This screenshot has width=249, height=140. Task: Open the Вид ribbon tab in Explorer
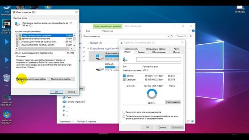pos(88,31)
